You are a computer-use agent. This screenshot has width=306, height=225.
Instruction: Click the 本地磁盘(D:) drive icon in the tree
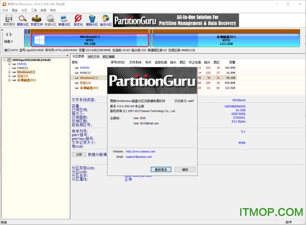(14, 80)
